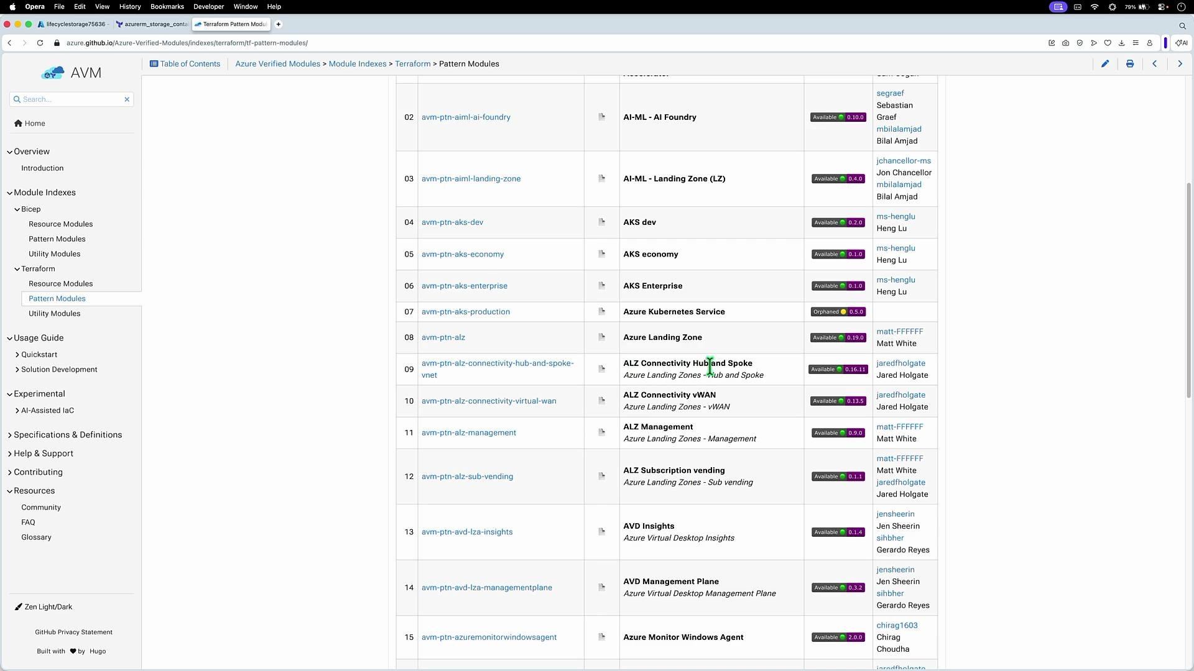Viewport: 1194px width, 671px height.
Task: Collapse the Terraform subtree
Action: pos(17,269)
